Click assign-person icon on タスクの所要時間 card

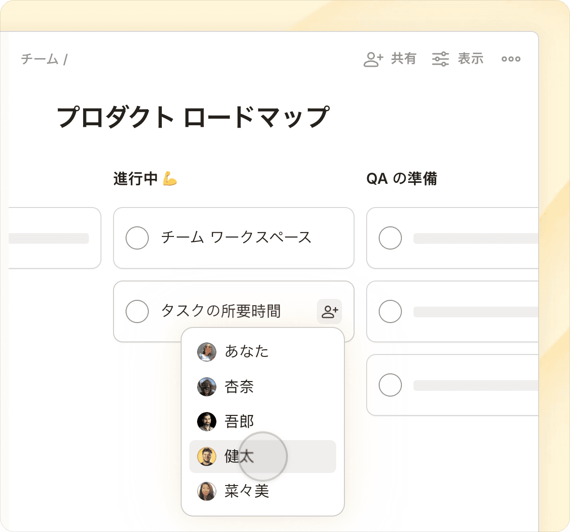coord(329,311)
